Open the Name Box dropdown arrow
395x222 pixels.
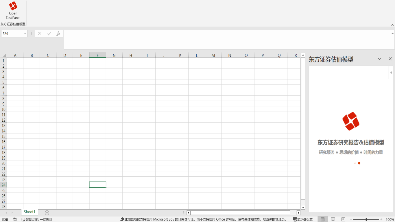coord(25,34)
